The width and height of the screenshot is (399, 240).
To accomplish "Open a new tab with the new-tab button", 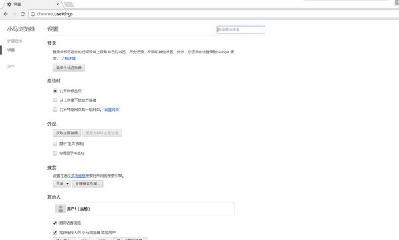I will (x=68, y=5).
